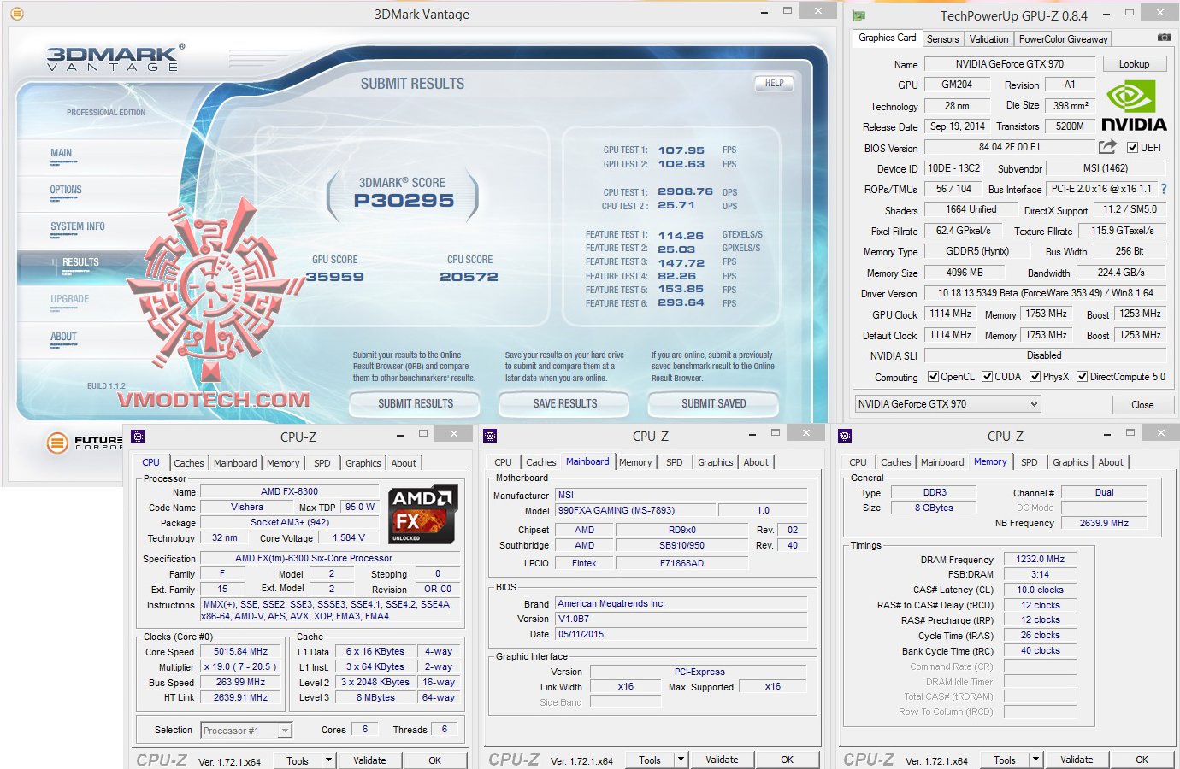Click OK in the Mainboard CPU-Z window
This screenshot has height=769, width=1180.
pos(787,760)
